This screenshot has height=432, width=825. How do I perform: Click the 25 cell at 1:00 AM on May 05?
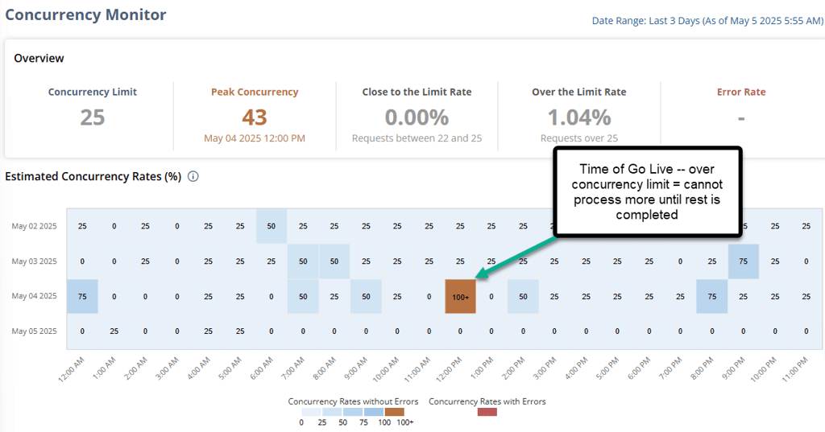[x=114, y=331]
